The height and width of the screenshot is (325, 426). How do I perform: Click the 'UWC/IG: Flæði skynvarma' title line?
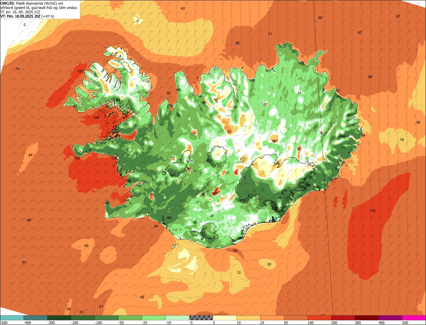click(x=32, y=3)
